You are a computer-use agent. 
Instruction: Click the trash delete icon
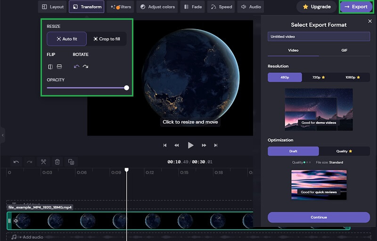coord(57,162)
